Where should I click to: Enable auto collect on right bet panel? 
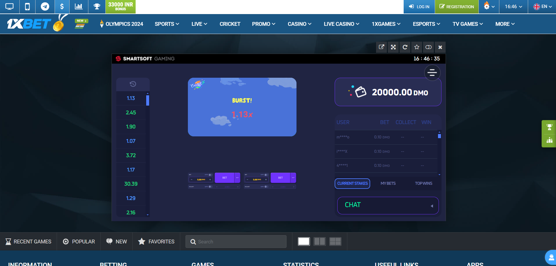click(x=266, y=187)
